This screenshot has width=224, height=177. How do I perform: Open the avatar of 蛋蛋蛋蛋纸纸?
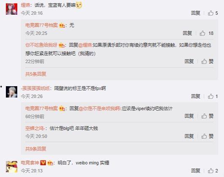(11, 92)
